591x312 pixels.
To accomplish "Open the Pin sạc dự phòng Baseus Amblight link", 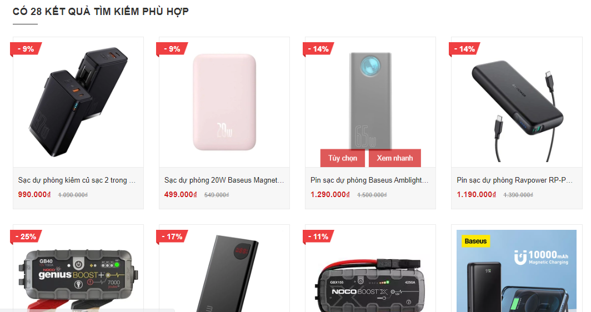I will 369,180.
